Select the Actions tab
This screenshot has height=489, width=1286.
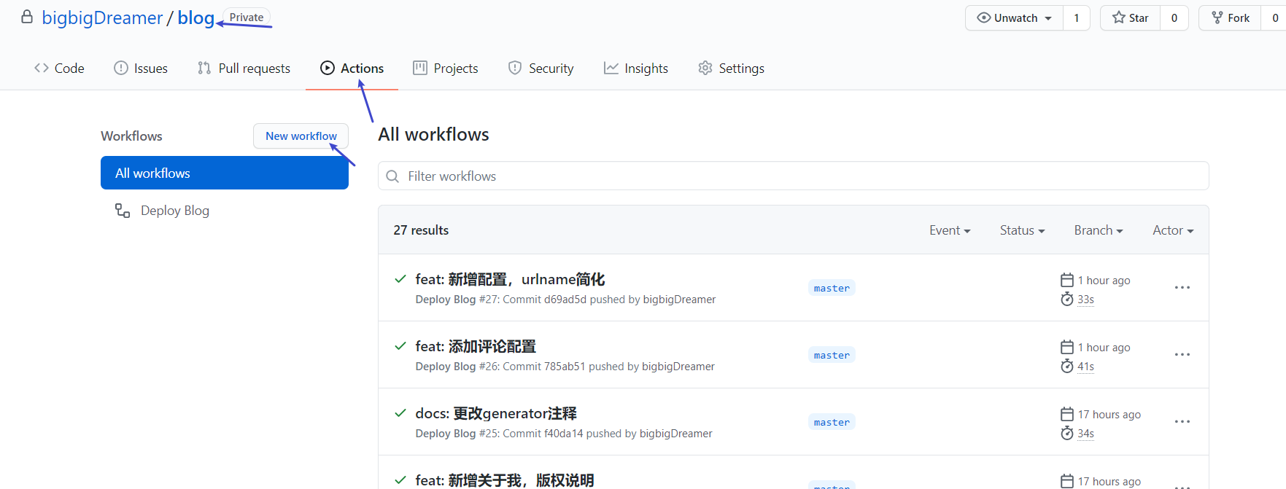pyautogui.click(x=352, y=68)
